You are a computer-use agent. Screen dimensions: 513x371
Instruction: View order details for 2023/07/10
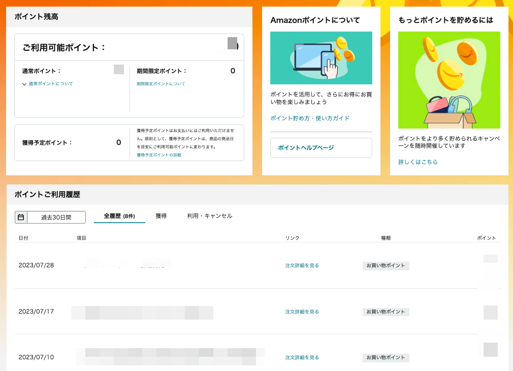pyautogui.click(x=302, y=358)
